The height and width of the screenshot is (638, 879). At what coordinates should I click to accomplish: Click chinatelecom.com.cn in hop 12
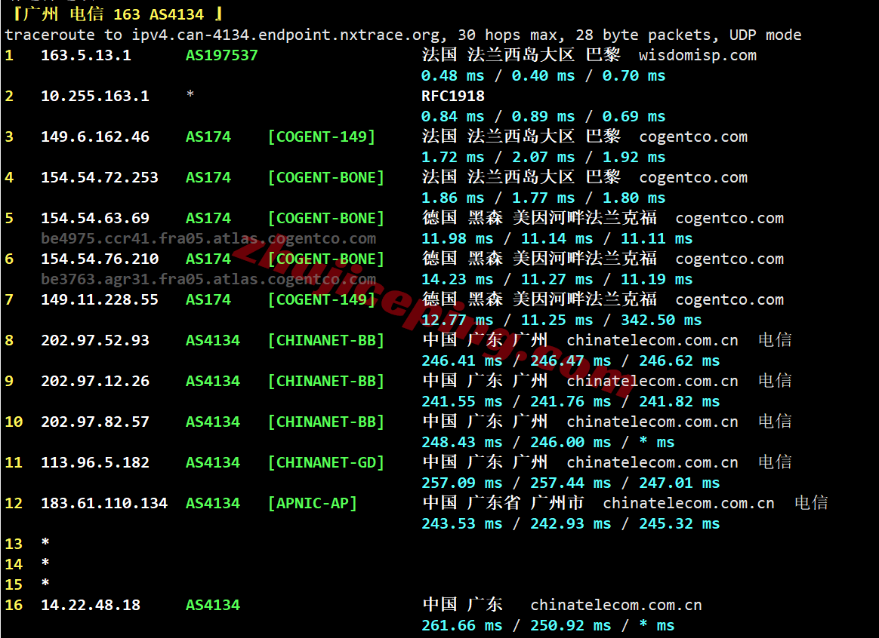click(689, 504)
